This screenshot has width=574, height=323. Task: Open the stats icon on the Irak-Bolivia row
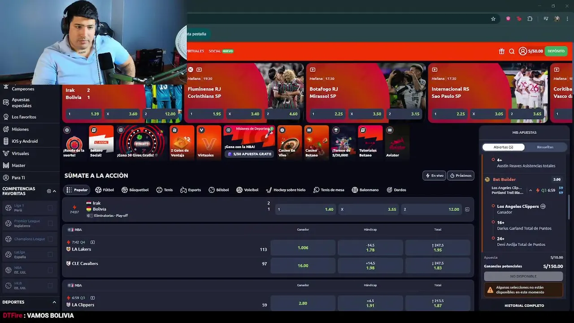(467, 210)
